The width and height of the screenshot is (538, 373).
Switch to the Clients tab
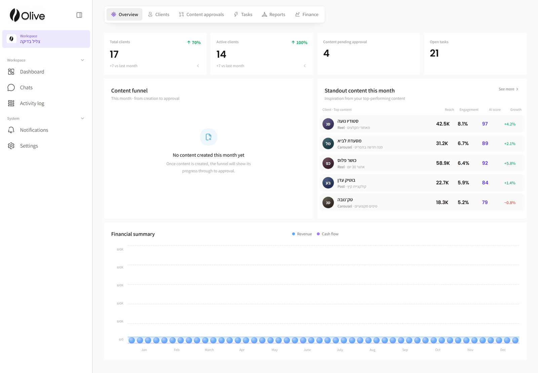[x=159, y=14]
